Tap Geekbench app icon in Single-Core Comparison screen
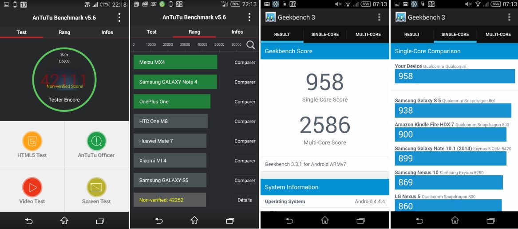 (x=401, y=17)
